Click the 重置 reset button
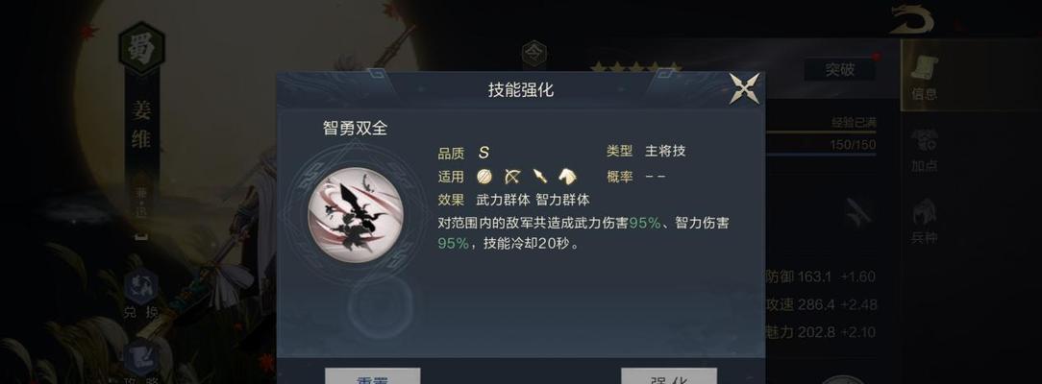This screenshot has width=1042, height=384. click(x=372, y=376)
